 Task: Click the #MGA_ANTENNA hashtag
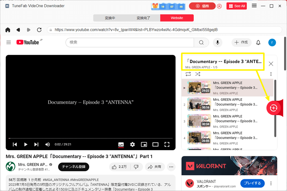(x=56, y=180)
